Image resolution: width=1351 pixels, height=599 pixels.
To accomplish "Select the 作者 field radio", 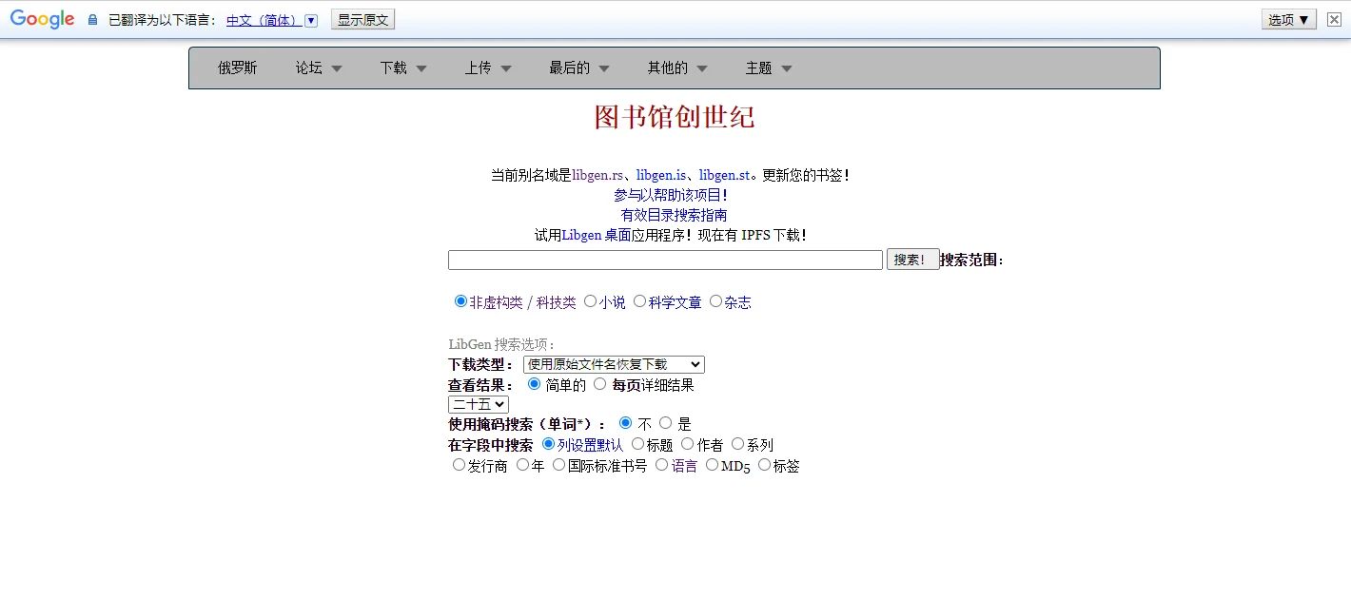I will point(687,444).
